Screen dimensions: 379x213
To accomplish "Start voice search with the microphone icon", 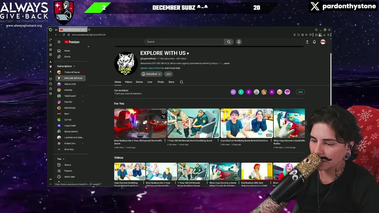I will (239, 42).
